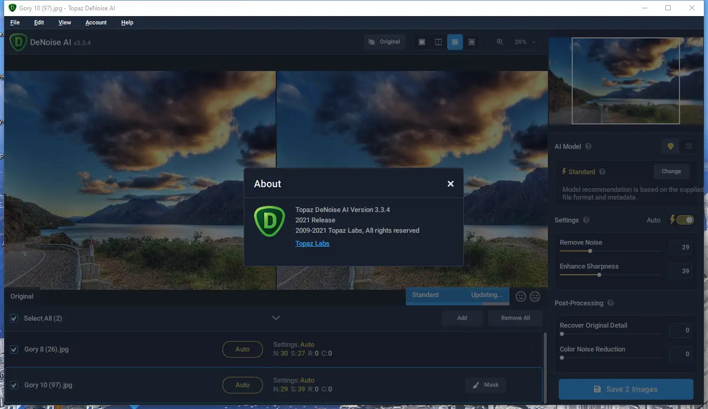Switch to single view layout
Viewport: 708px width, 409px height.
422,42
